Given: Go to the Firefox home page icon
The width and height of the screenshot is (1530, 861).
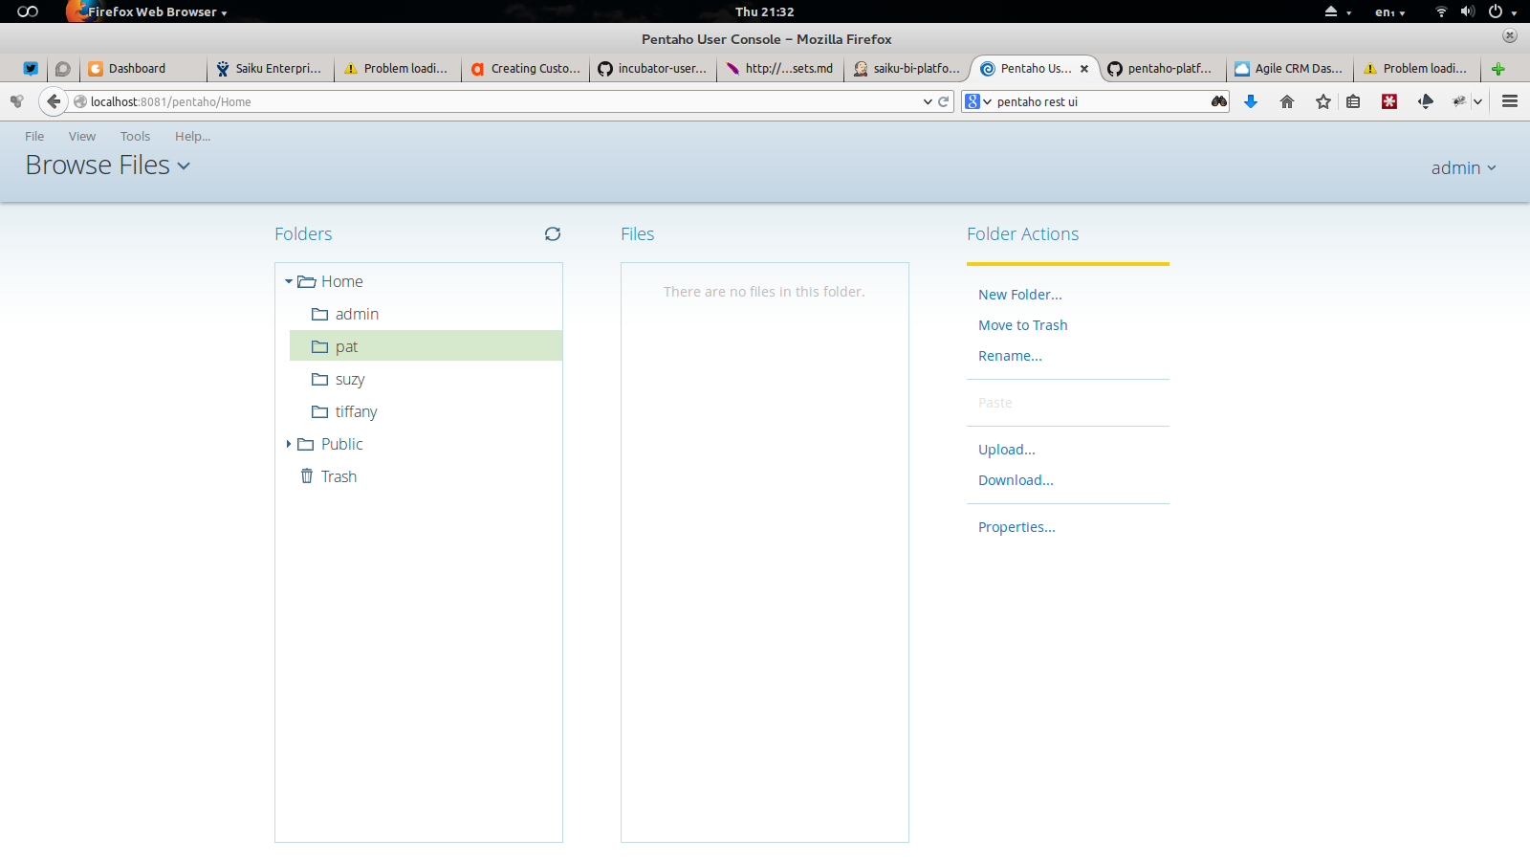Looking at the screenshot, I should tap(1287, 101).
